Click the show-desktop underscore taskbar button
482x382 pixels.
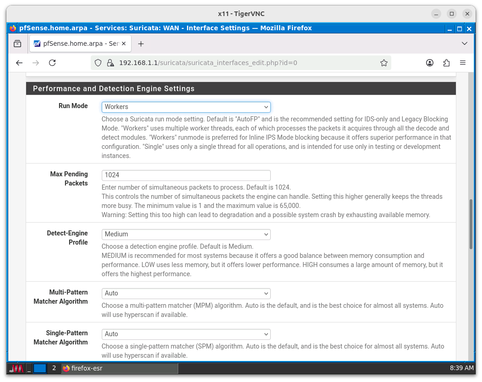pyautogui.click(x=29, y=368)
